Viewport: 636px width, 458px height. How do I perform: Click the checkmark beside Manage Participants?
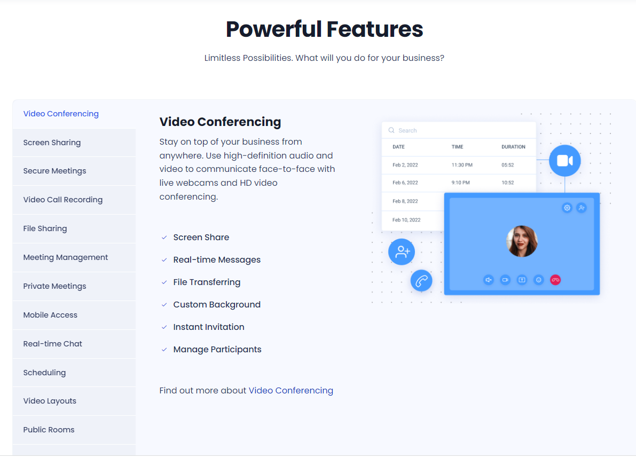tap(164, 350)
